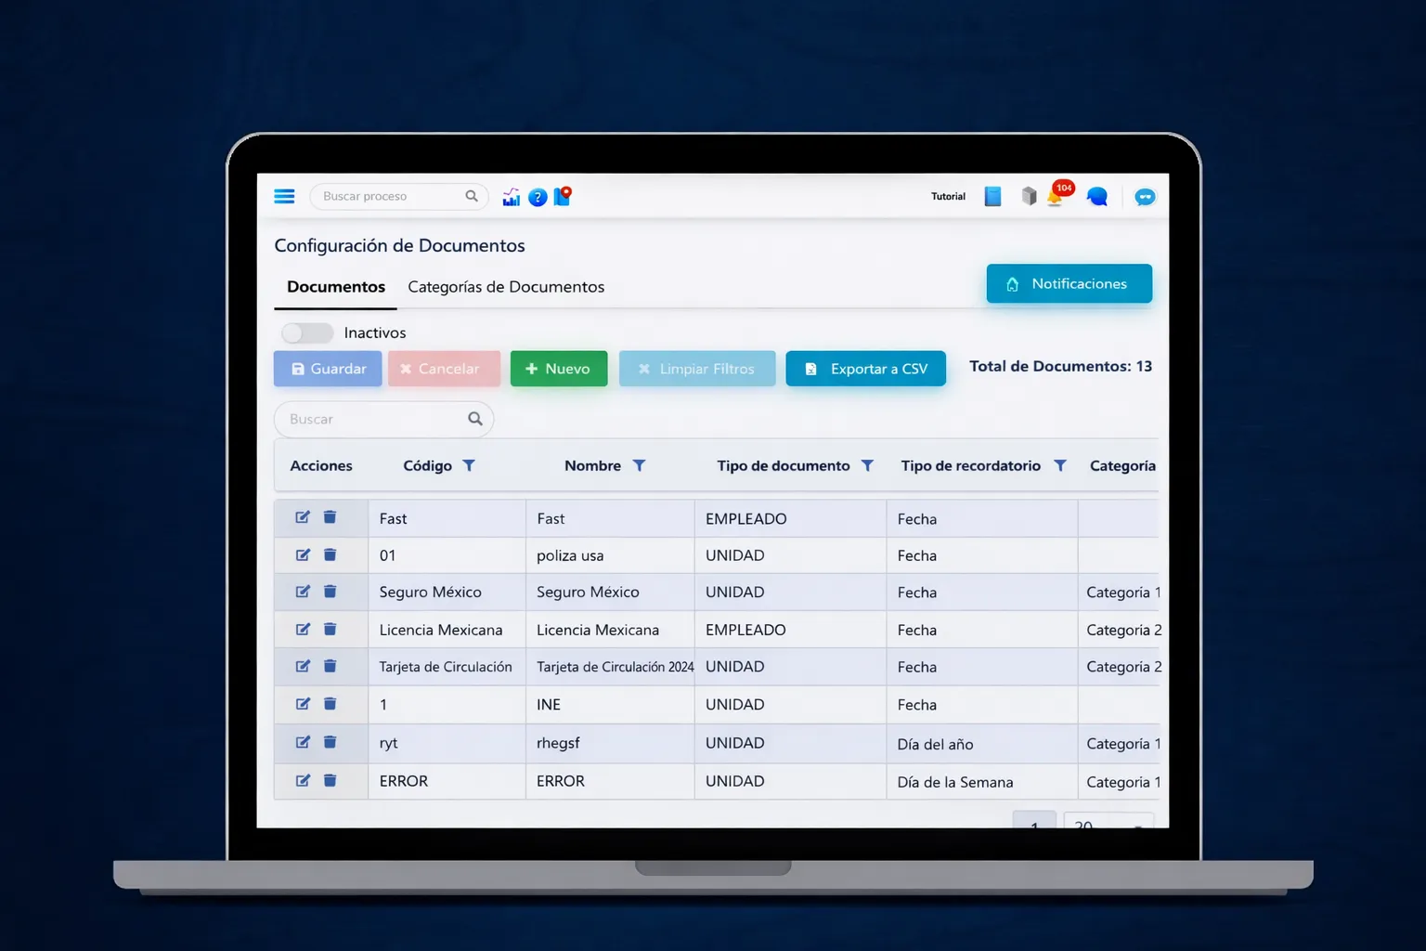Delete the ERROR document row

330,781
